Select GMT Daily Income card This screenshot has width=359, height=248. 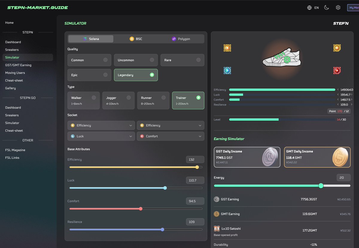[x=317, y=157]
